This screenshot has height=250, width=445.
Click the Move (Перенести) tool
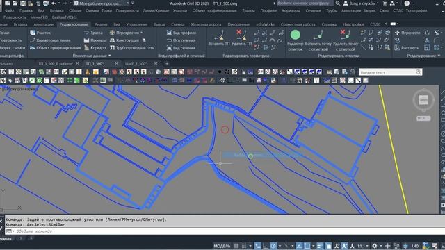tap(407, 33)
